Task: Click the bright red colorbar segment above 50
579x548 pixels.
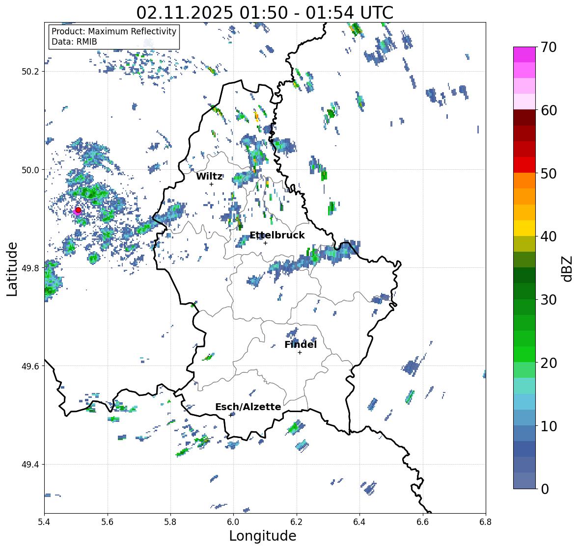Action: coord(524,165)
